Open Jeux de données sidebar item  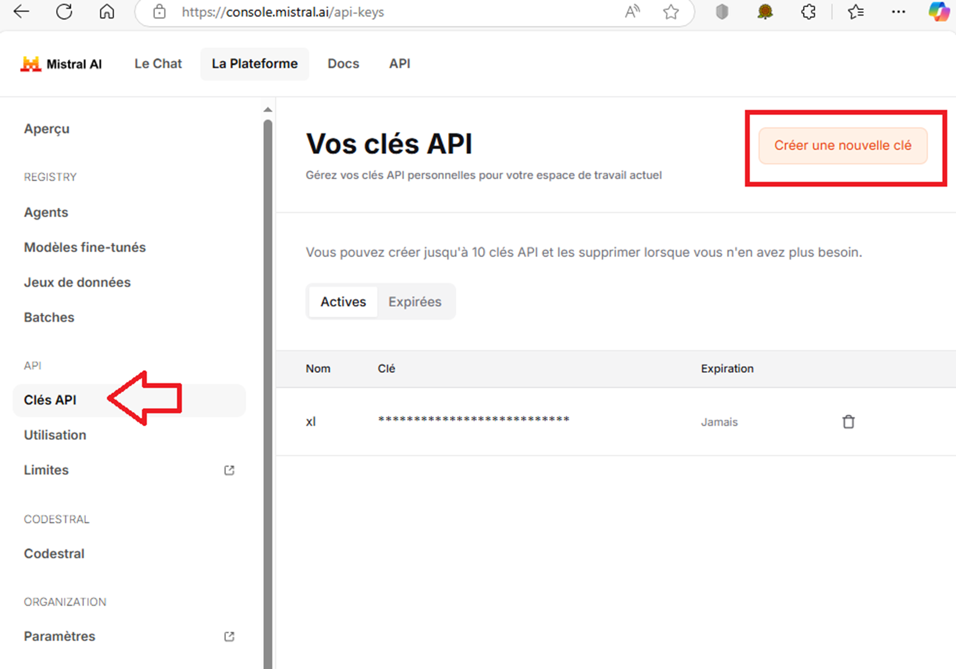tap(77, 282)
